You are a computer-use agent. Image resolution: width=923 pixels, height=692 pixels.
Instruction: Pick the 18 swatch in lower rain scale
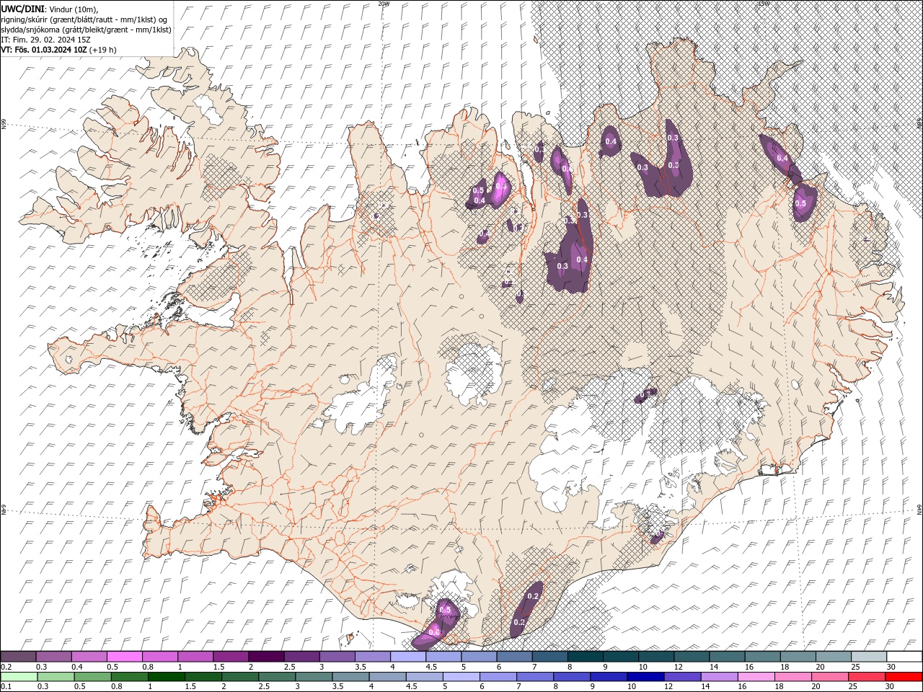tap(792, 677)
